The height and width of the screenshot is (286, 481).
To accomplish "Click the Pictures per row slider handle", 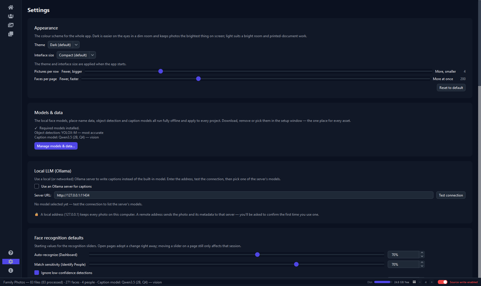I will (x=161, y=71).
